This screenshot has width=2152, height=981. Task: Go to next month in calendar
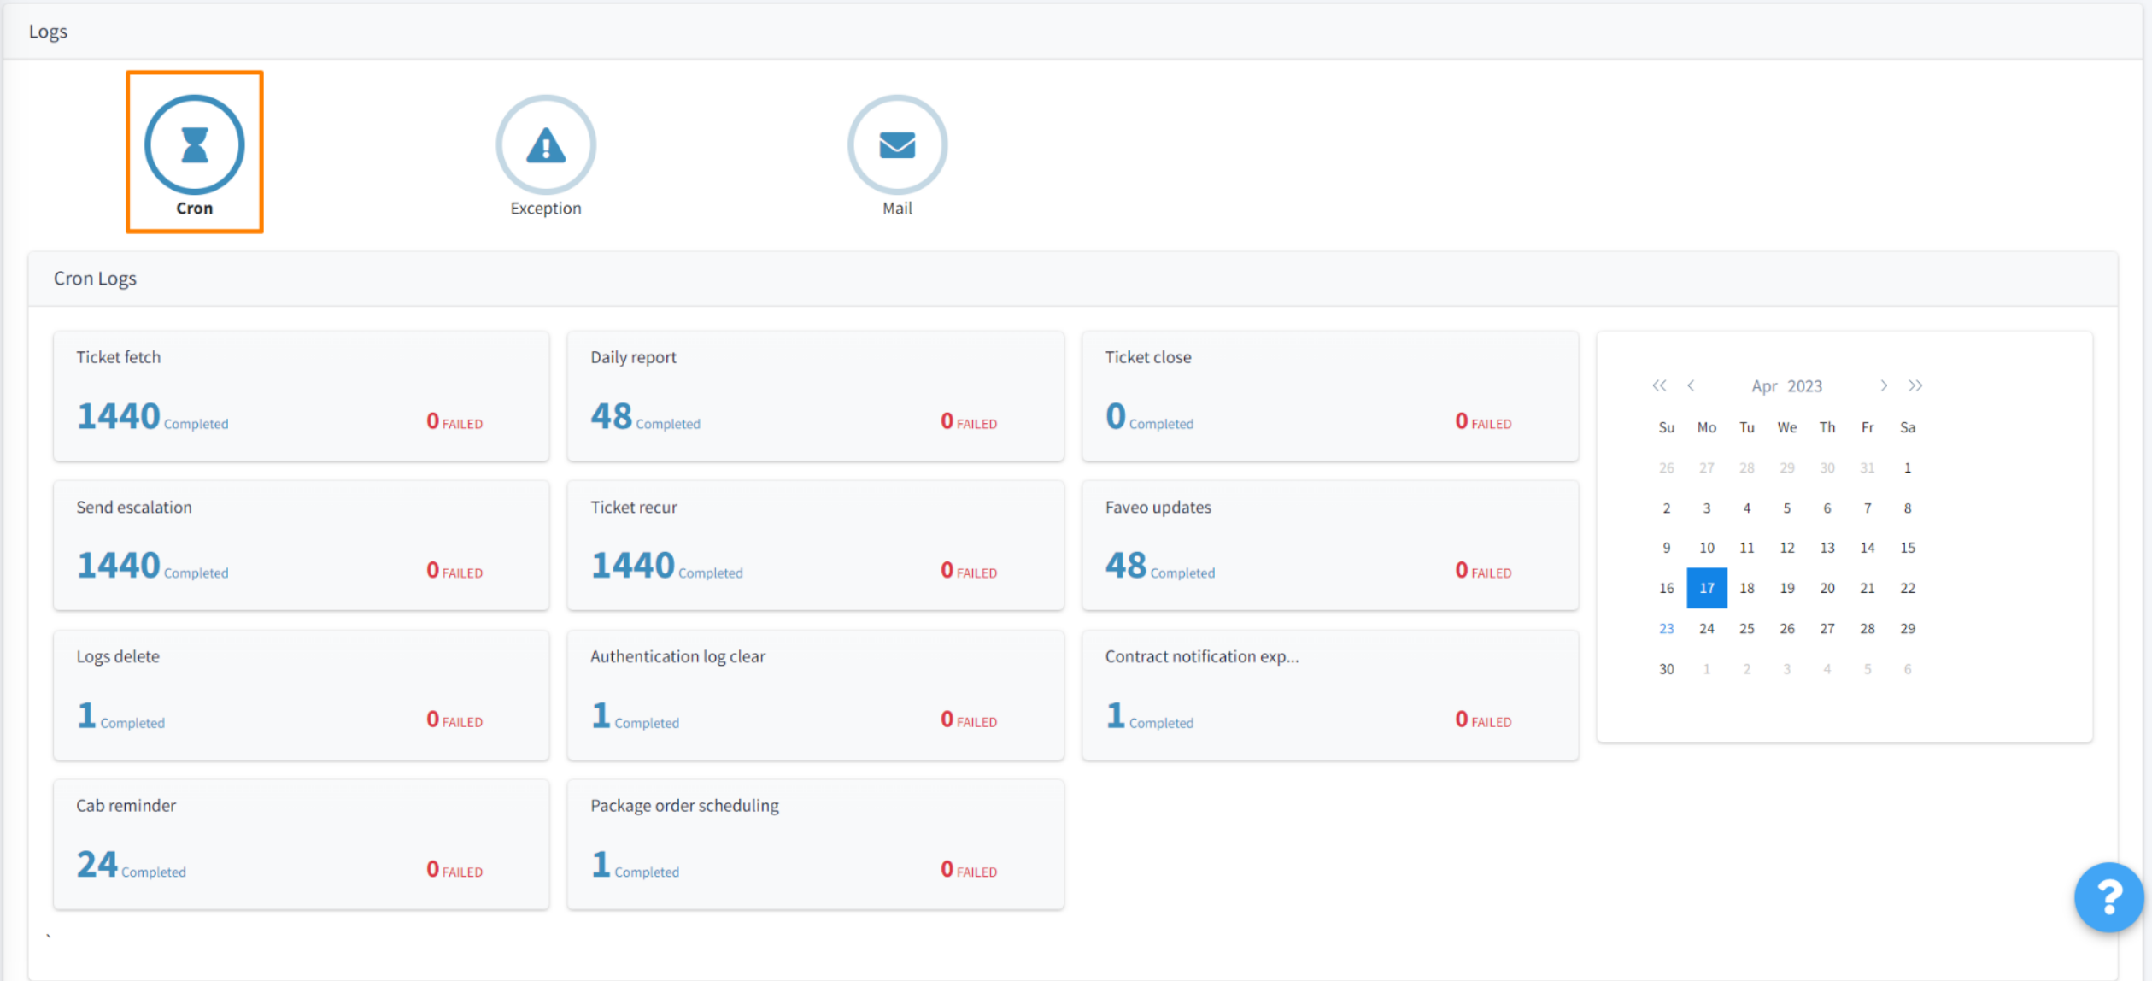pos(1884,385)
